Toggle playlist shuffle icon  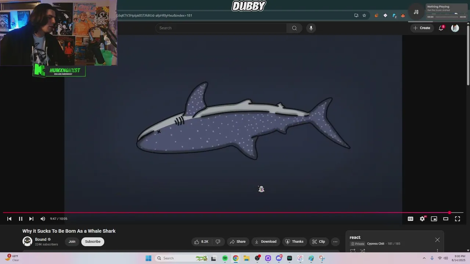(362, 251)
